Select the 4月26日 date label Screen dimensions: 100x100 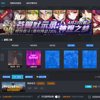(15, 46)
